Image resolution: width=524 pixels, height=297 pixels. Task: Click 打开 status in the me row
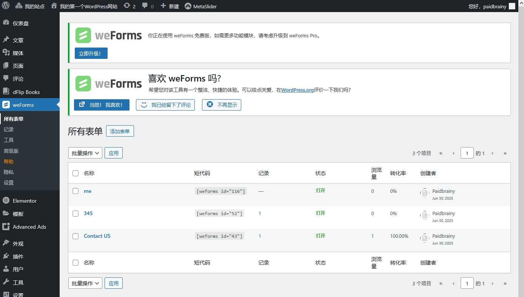[321, 191]
